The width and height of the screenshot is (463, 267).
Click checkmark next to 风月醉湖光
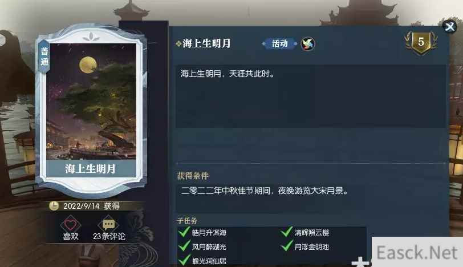click(184, 246)
